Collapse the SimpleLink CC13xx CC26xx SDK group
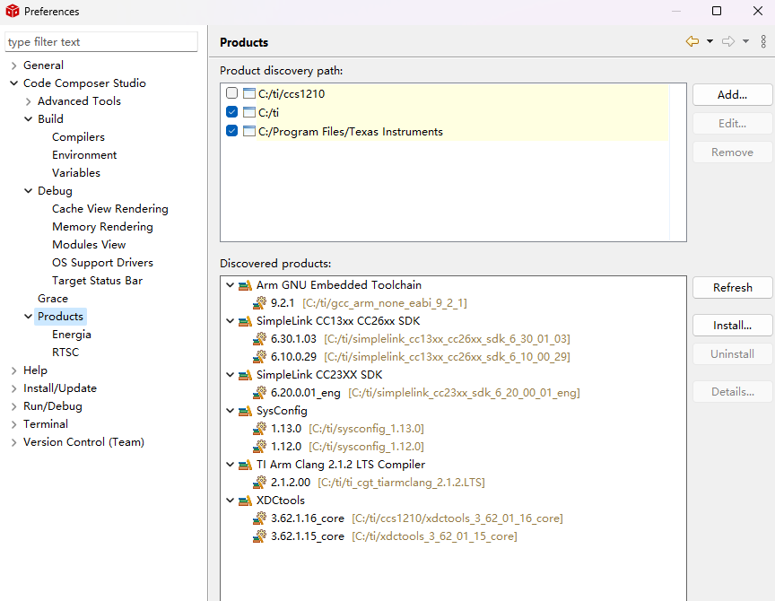 coord(231,321)
